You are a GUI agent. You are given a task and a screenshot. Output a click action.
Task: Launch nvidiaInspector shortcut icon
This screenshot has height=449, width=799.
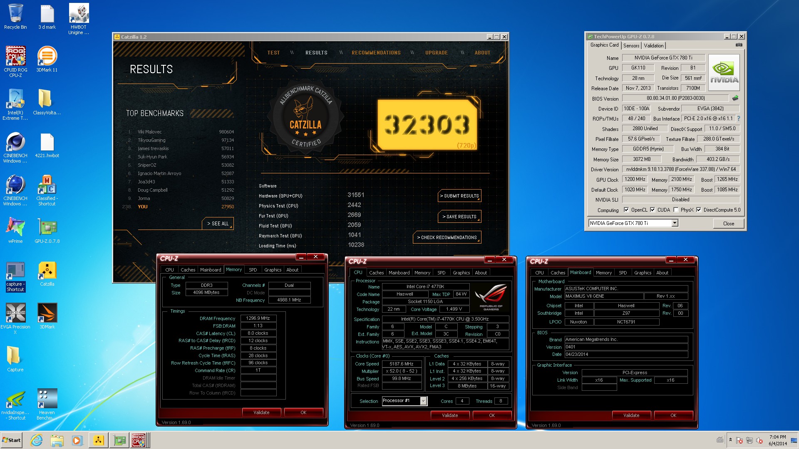pyautogui.click(x=15, y=404)
